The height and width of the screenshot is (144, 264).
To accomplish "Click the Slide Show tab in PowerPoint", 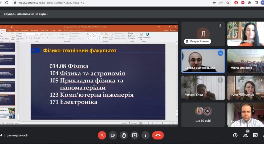I will (44, 30).
